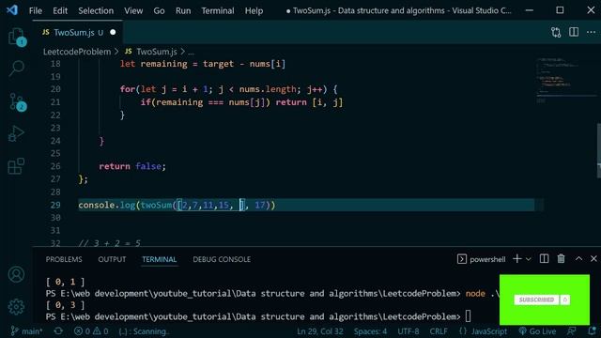Viewport: 601px width, 338px height.
Task: Open the Run menu
Action: [x=183, y=10]
